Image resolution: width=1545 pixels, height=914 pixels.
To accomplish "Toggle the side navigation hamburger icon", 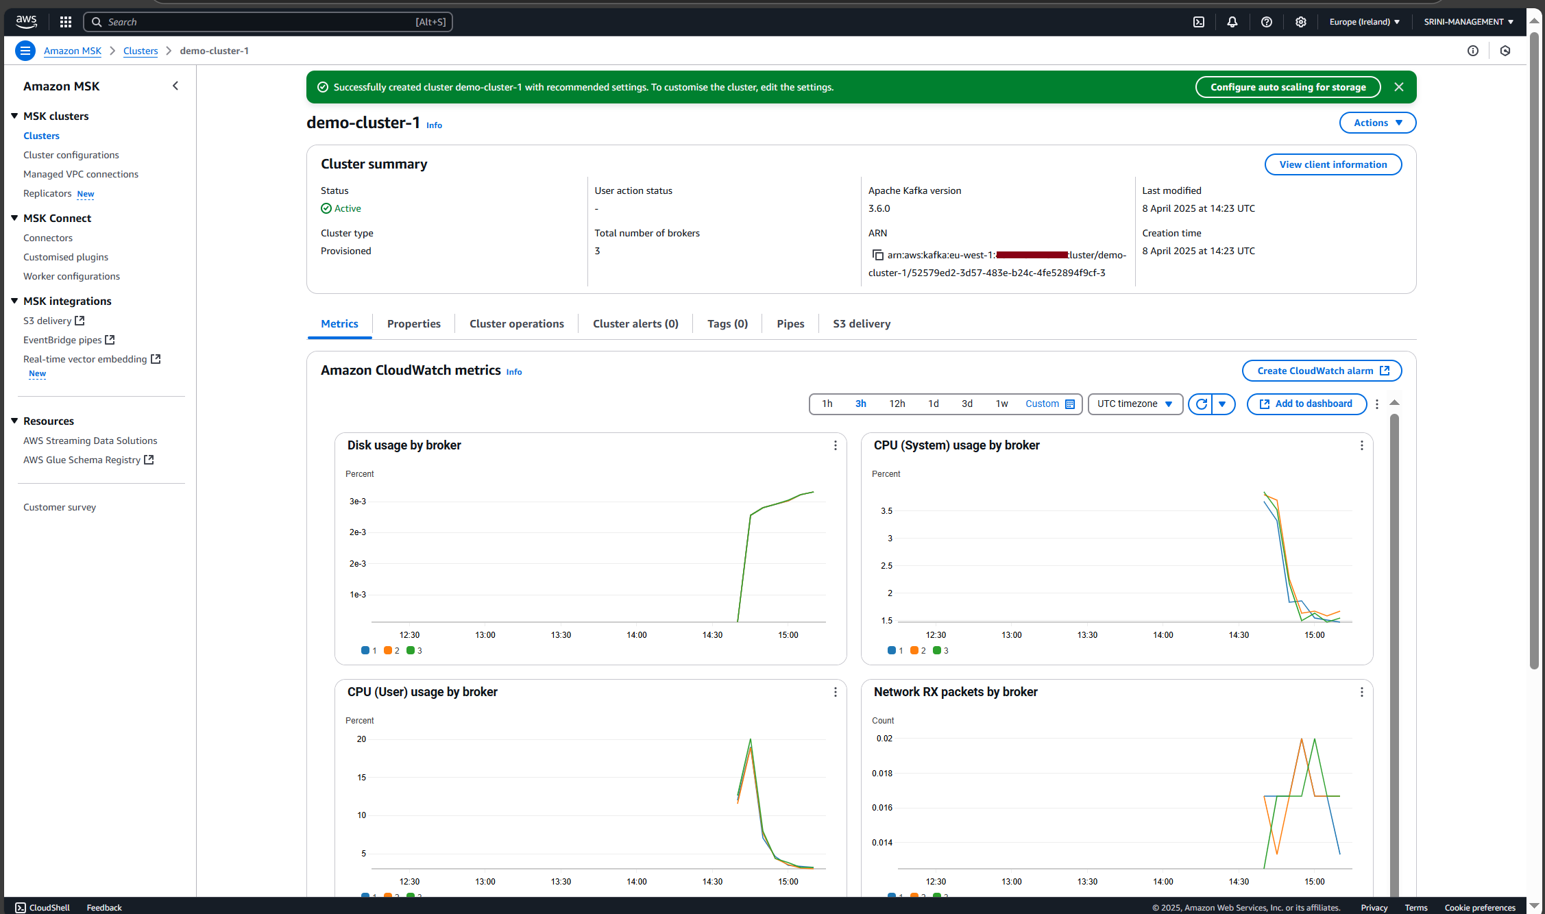I will click(25, 51).
